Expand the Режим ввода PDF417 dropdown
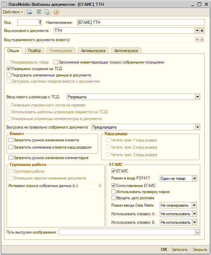Screen dimensions: 211x255 [x=194, y=178]
